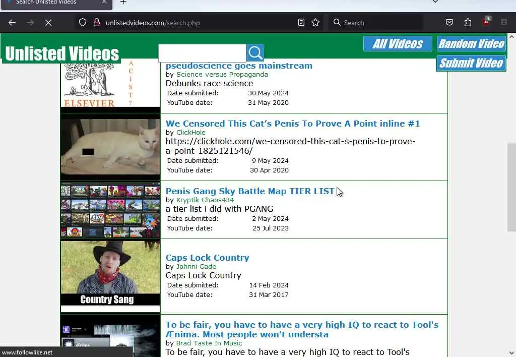The image size is (516, 357).
Task: Open a new browser tab
Action: tap(123, 2)
